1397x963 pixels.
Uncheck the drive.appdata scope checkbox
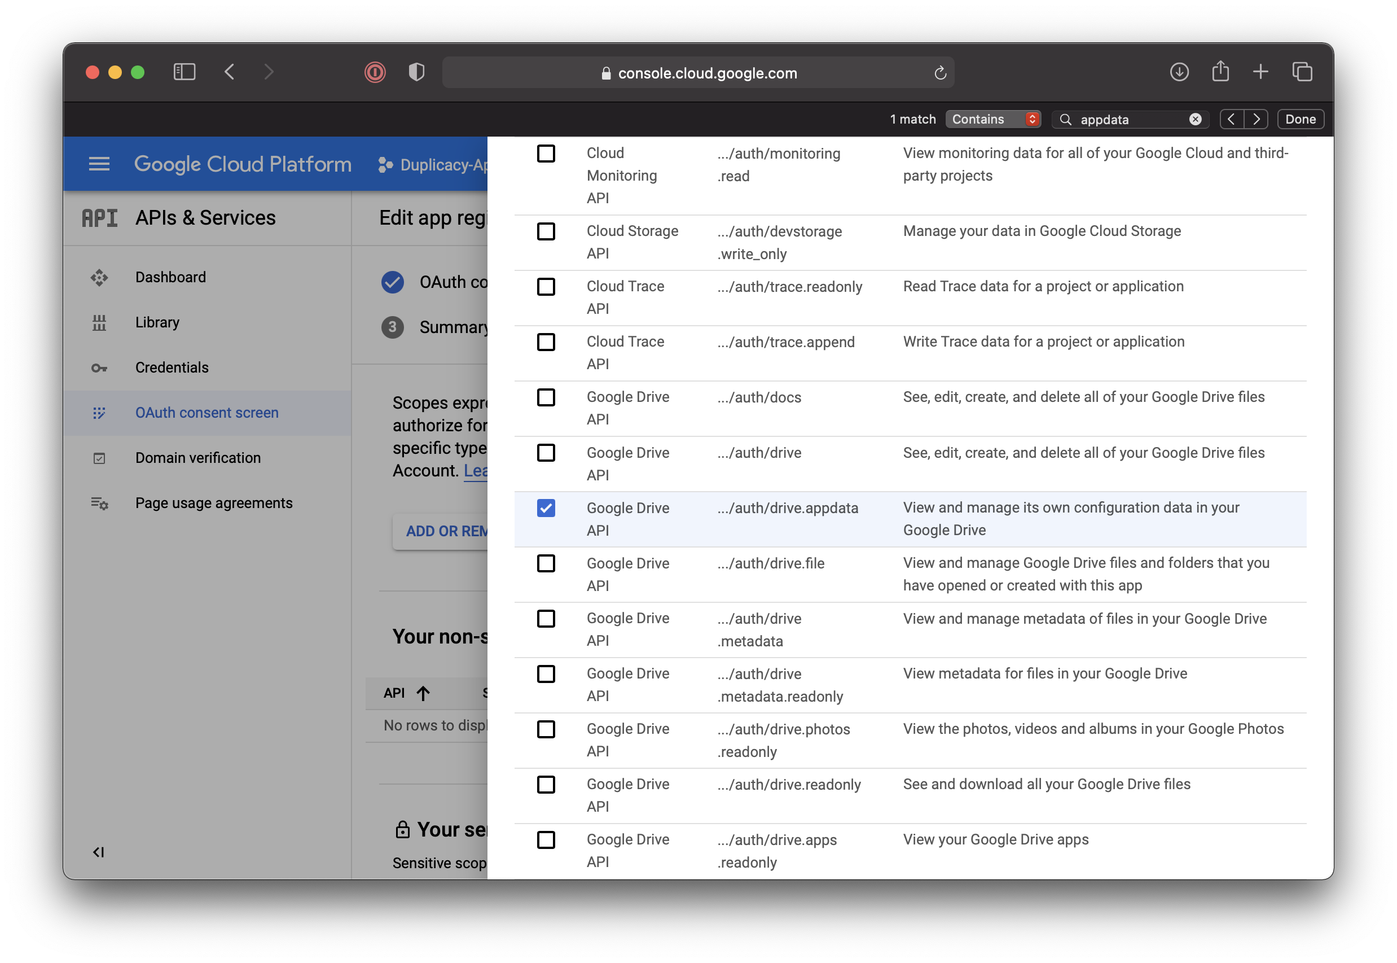546,508
